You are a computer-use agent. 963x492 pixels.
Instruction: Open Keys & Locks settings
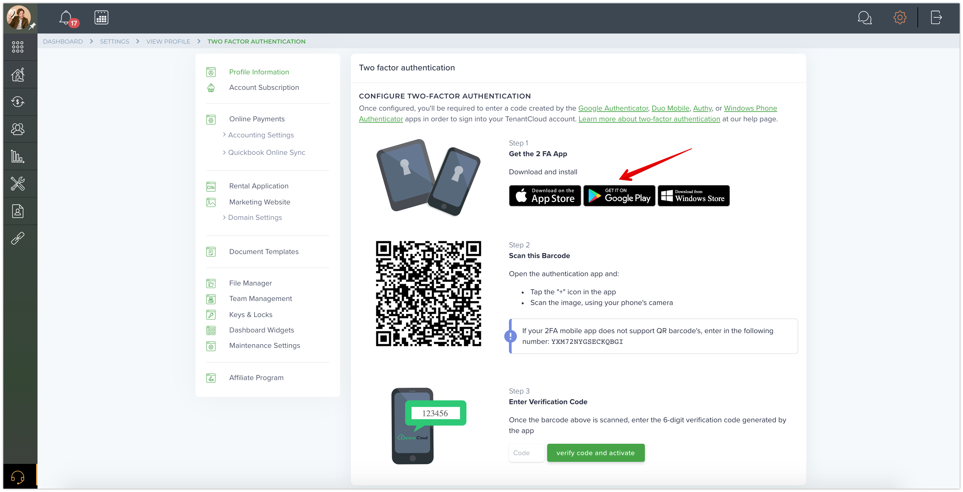pos(250,315)
